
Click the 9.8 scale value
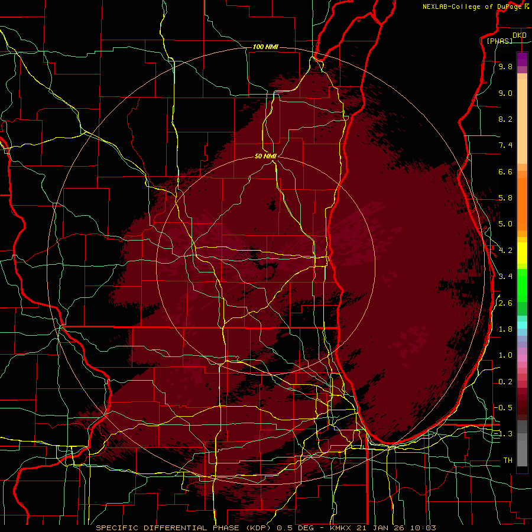click(505, 66)
